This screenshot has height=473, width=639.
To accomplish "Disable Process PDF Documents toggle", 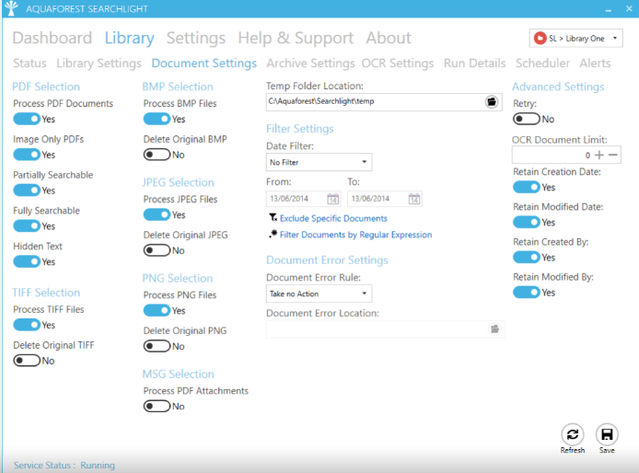I will click(x=27, y=120).
